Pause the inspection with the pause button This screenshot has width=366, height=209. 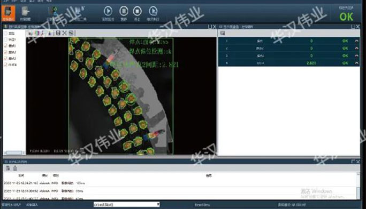[x=124, y=11]
